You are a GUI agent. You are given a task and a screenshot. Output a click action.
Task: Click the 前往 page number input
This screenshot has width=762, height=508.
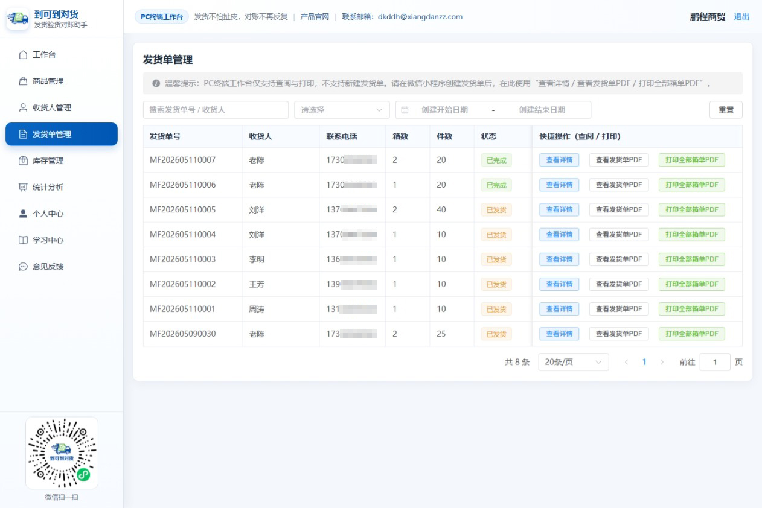715,362
